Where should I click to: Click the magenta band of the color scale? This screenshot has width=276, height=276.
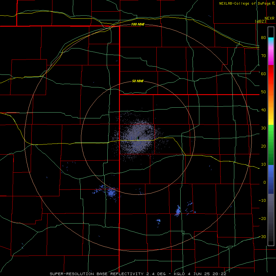point(271,56)
